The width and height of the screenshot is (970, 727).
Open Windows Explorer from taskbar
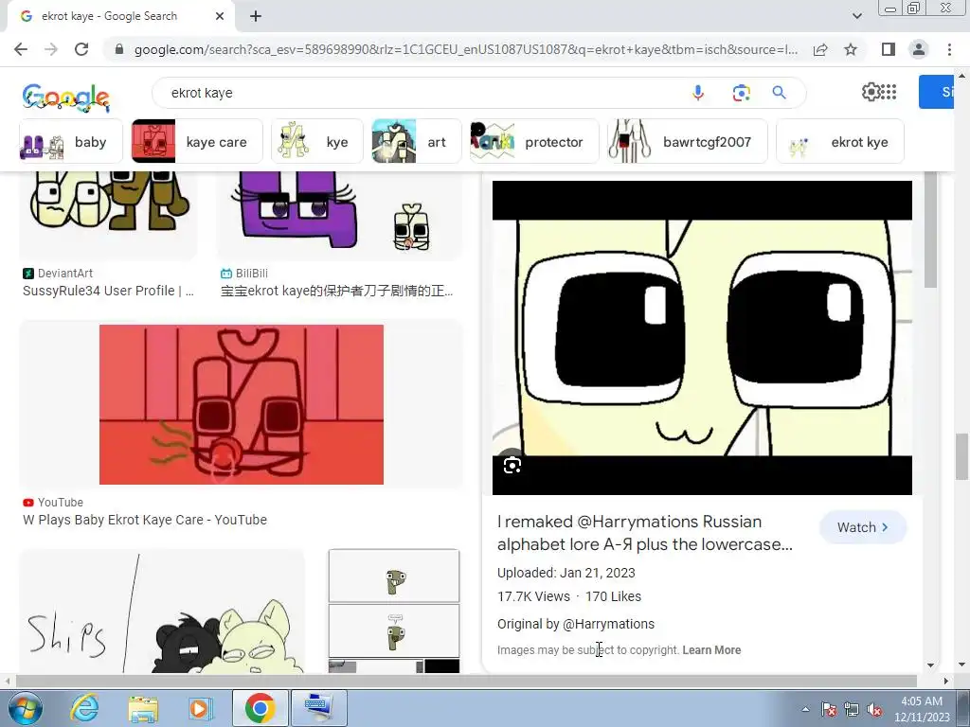[143, 708]
